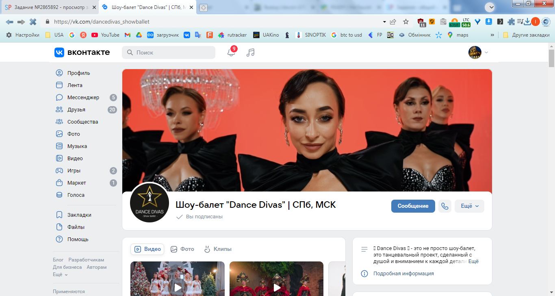The image size is (555, 296).
Task: Go back with browser back arrow
Action: (x=9, y=22)
